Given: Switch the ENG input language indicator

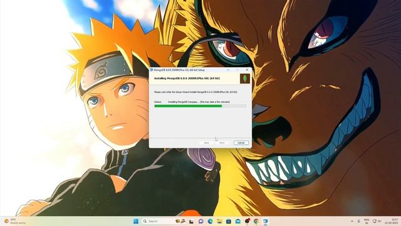Looking at the screenshot, I should pyautogui.click(x=367, y=221).
